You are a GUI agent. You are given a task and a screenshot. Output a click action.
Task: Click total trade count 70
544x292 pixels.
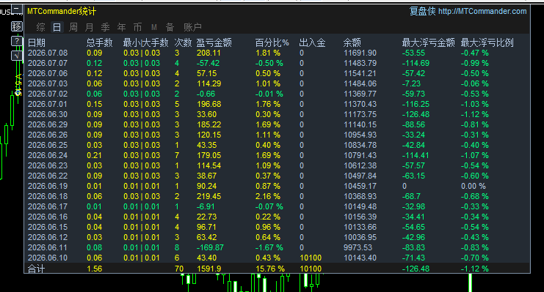coord(179,269)
